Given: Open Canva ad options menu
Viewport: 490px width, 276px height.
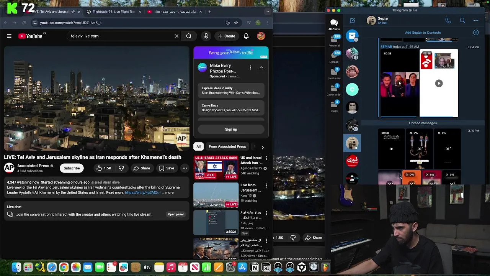Looking at the screenshot, I should (250, 67).
